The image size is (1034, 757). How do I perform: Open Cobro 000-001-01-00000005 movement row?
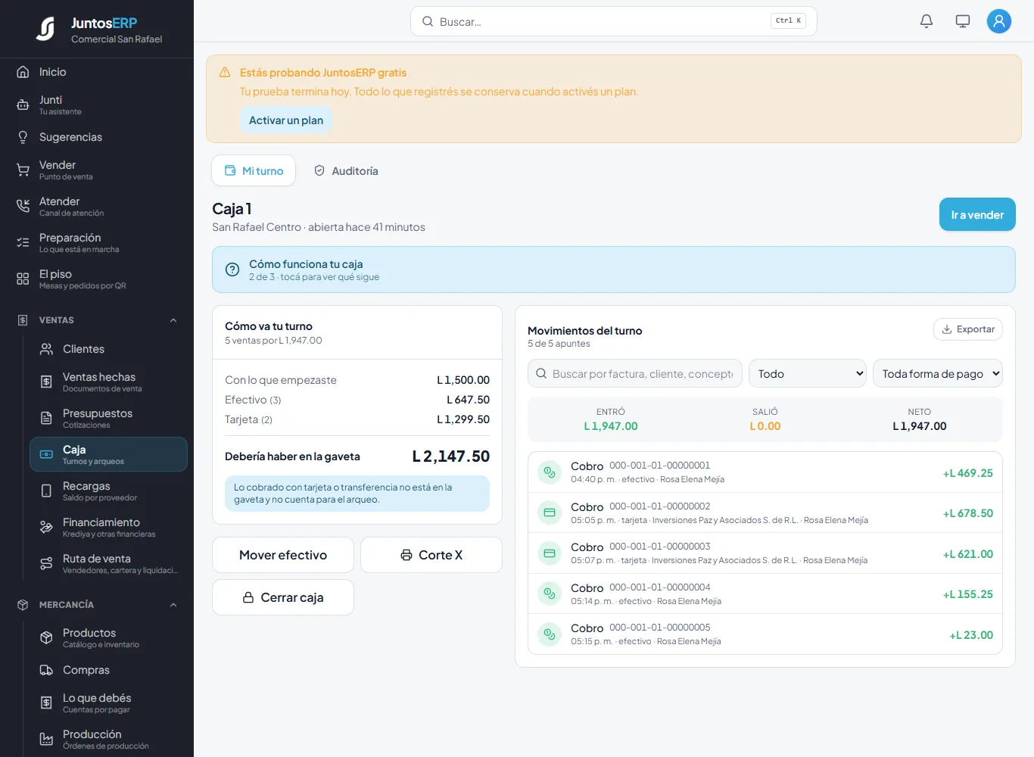[x=765, y=634]
